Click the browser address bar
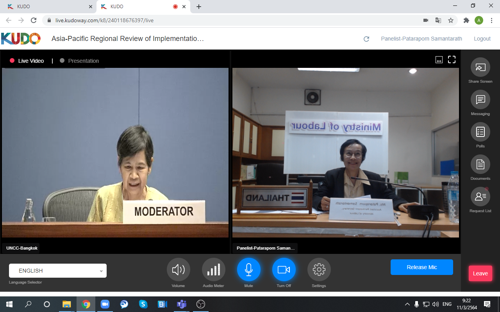 coord(234,20)
